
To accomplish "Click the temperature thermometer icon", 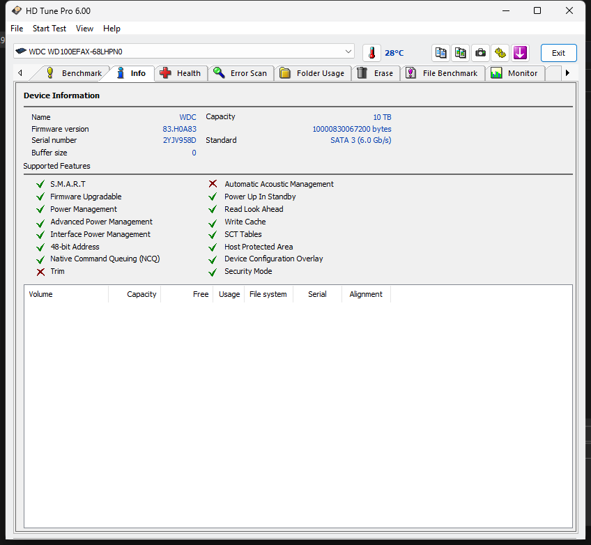I will coord(371,53).
